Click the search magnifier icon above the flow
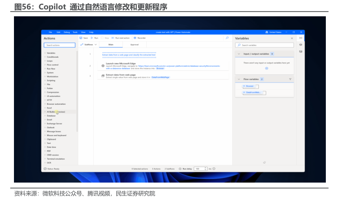 click(x=227, y=38)
